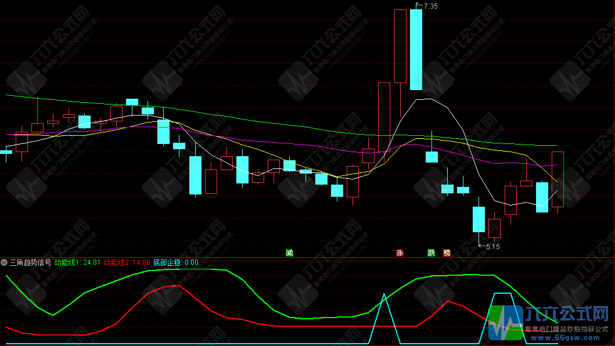Viewport: 615px width, 346px height.
Task: Click the 底部企稳 value label
Action: (x=175, y=262)
